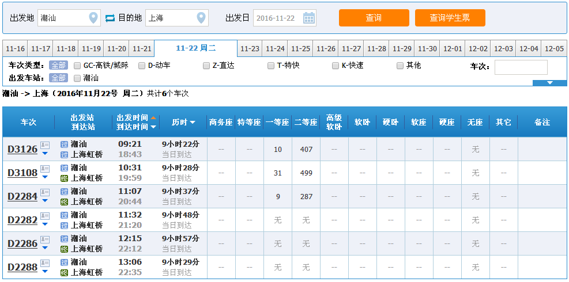Click the 31 一等座 count for D3108
Image resolution: width=569 pixels, height=282 pixels.
pyautogui.click(x=278, y=173)
